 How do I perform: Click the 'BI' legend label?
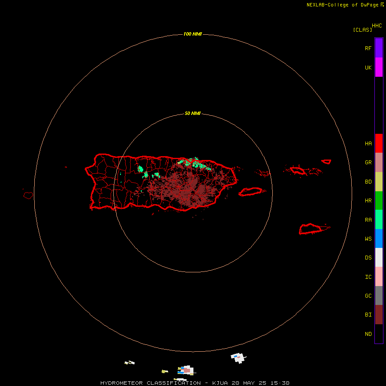[x=368, y=315]
